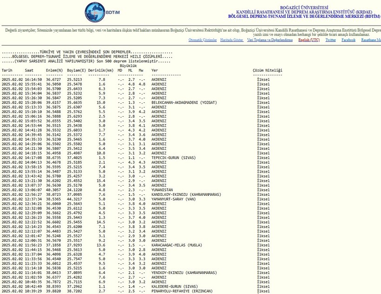
Task: Click YENIKOY-EKINOZU (KAHRAMANMARAS) location
Action: pos(184,273)
